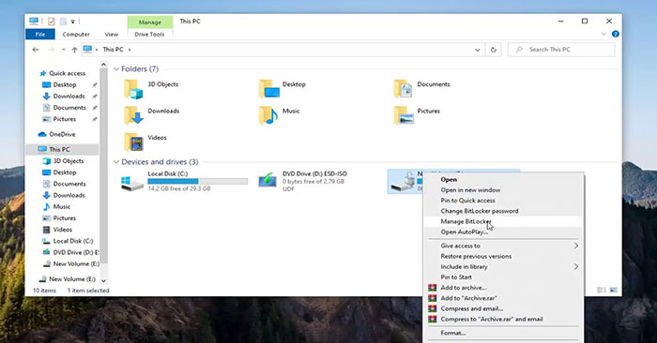Click the Search This PC field

tap(561, 50)
